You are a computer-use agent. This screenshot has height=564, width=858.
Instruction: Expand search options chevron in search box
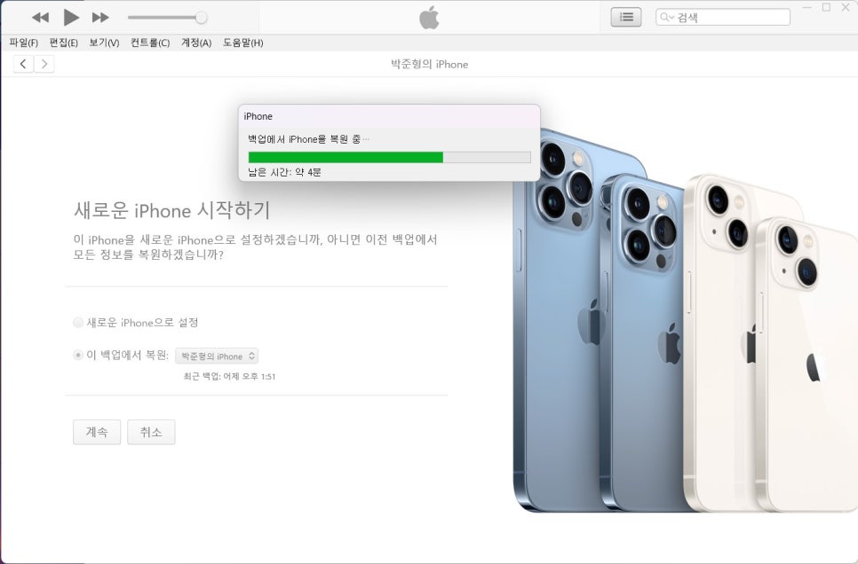click(x=671, y=18)
